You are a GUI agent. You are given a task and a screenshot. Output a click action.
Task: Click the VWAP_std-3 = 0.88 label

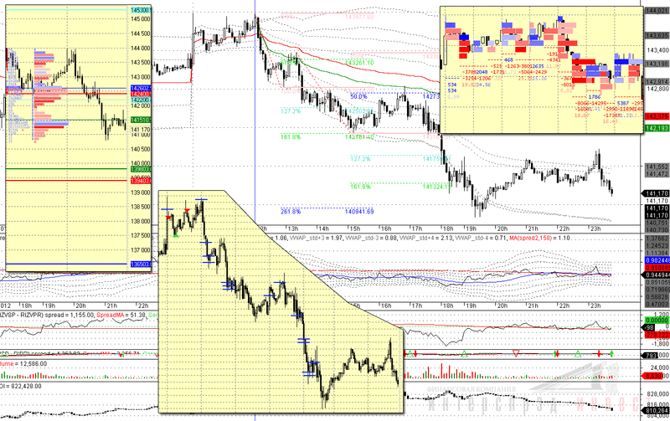tap(371, 238)
